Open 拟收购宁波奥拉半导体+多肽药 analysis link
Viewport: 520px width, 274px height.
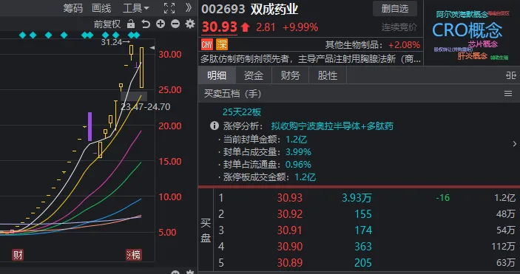point(332,126)
